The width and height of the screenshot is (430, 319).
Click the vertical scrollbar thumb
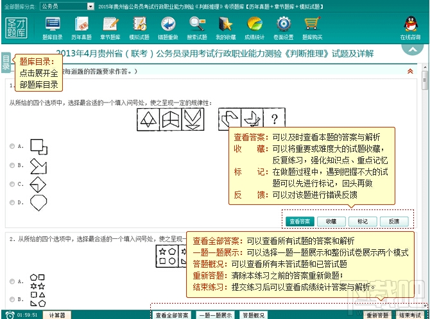425,80
